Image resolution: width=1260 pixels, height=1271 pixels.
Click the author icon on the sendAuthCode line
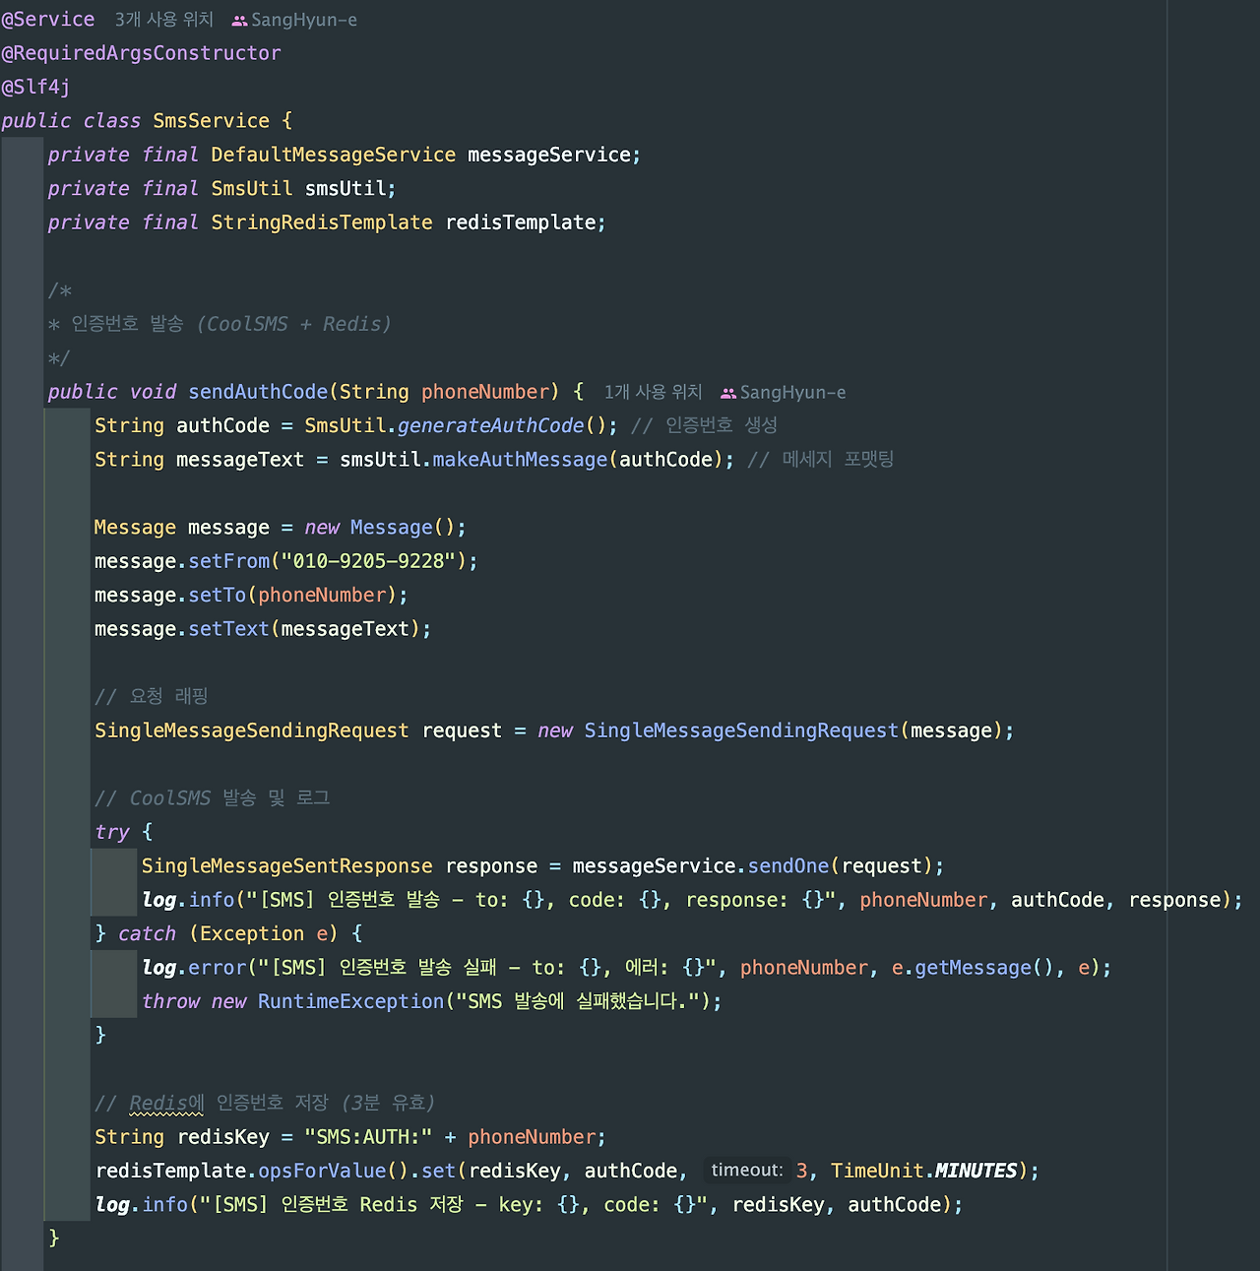[x=728, y=393]
